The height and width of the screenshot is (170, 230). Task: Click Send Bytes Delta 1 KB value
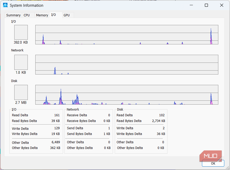[107, 134]
